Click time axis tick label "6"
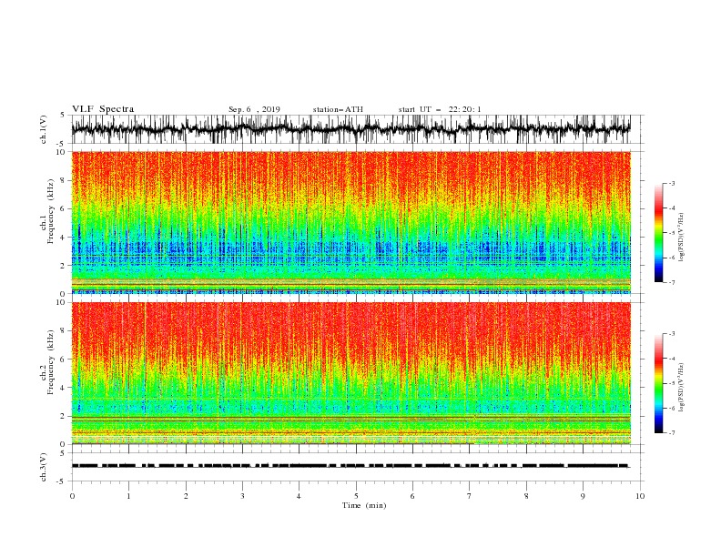This screenshot has width=721, height=557. coord(412,496)
